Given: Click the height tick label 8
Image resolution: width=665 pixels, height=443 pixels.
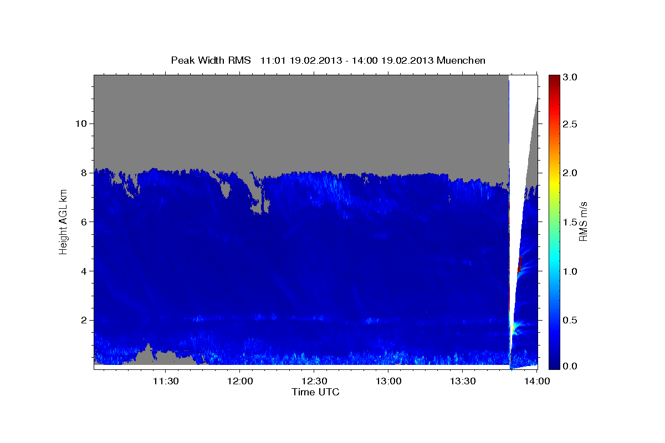Looking at the screenshot, I should [x=83, y=172].
